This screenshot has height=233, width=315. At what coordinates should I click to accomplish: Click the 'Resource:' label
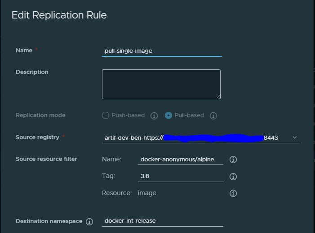[117, 193]
